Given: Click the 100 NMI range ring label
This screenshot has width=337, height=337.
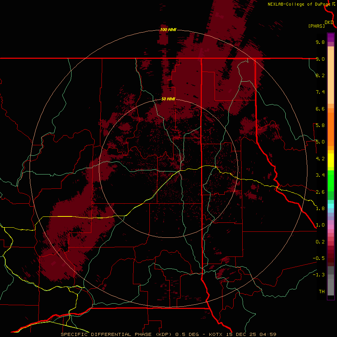Looking at the screenshot, I should 168,30.
